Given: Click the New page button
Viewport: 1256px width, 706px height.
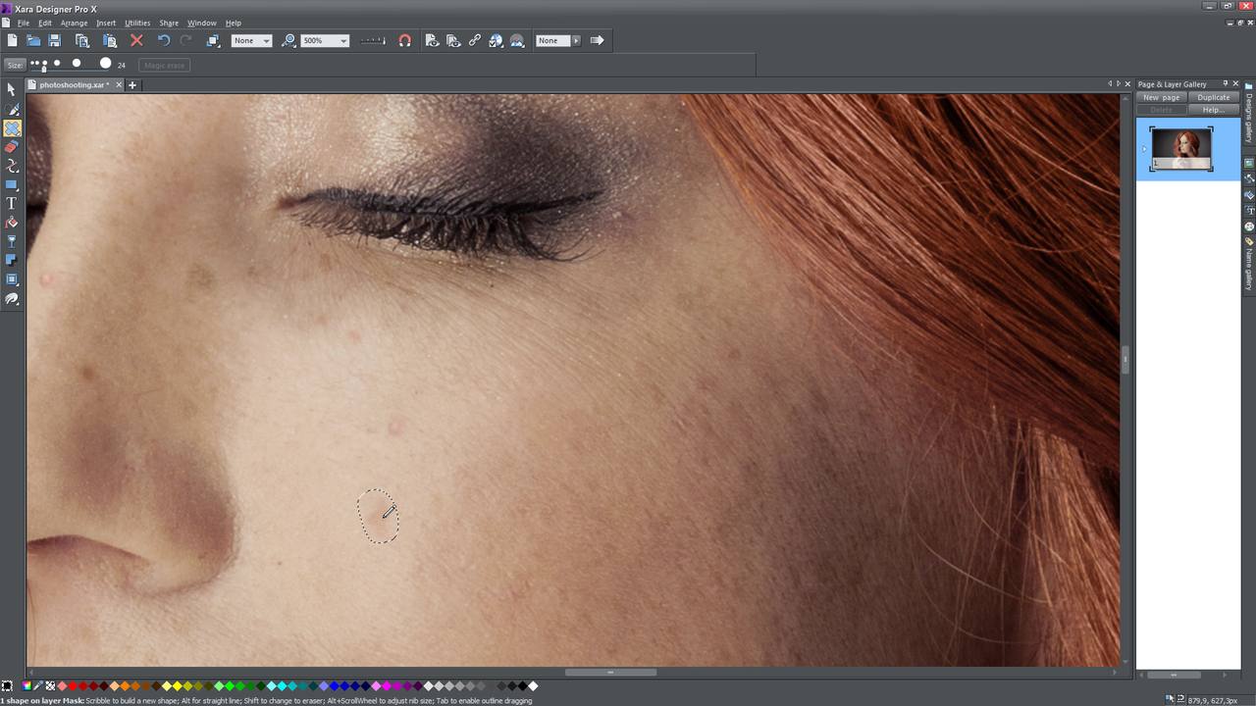Looking at the screenshot, I should (x=1162, y=98).
